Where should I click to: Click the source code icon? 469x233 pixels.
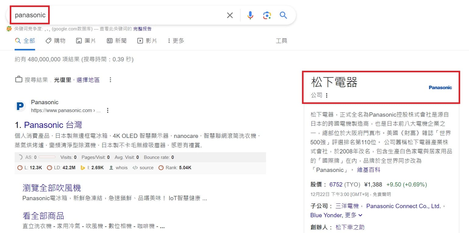click(x=135, y=168)
